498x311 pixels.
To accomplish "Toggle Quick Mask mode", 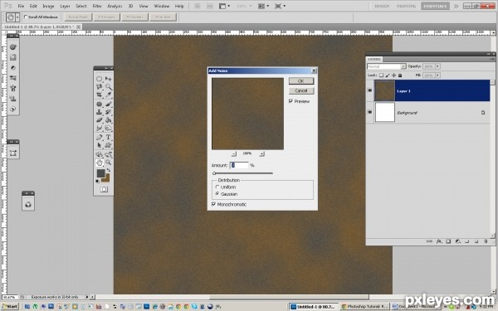I will pos(104,189).
